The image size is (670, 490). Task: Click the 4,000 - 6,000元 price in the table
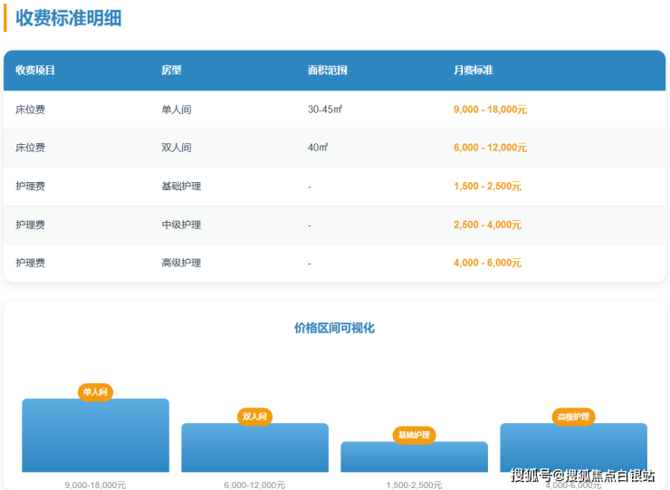(x=487, y=263)
